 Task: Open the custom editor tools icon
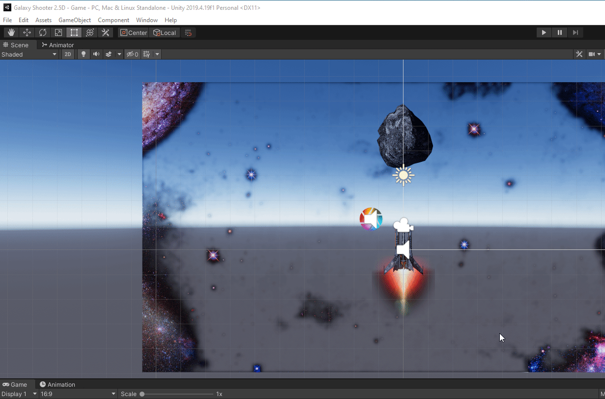click(106, 32)
